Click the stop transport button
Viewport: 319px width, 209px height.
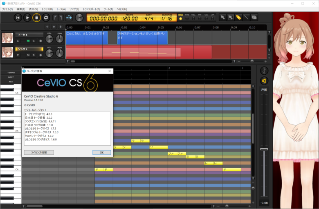(37, 18)
